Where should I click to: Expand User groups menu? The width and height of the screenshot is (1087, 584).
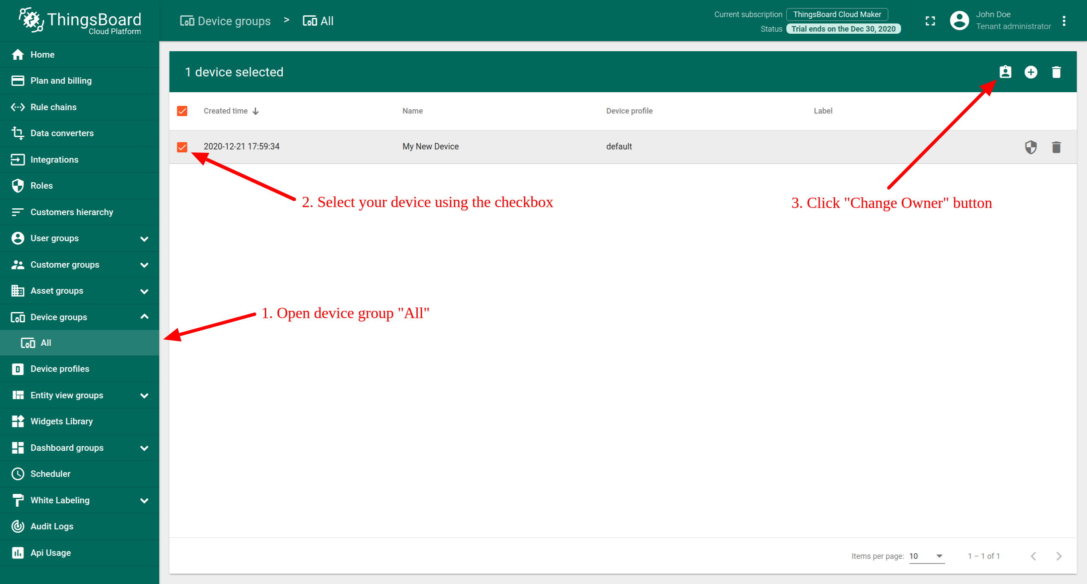pyautogui.click(x=144, y=239)
